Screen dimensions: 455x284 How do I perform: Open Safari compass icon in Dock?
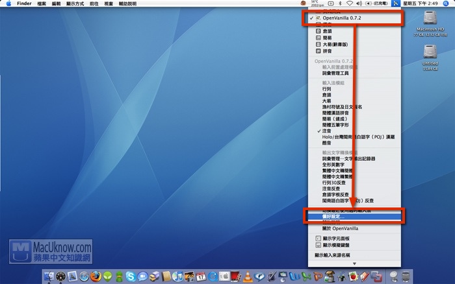[84, 277]
